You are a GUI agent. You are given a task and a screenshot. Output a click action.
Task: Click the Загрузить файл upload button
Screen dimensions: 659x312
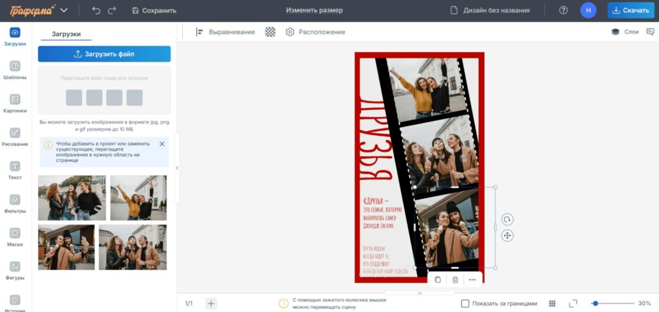(x=104, y=54)
